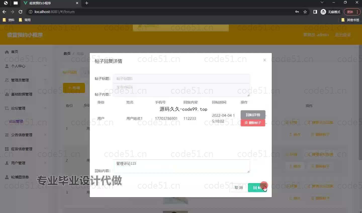Open the 常用 bookmarks folder
This screenshot has height=213, width=362.
pyautogui.click(x=25, y=20)
